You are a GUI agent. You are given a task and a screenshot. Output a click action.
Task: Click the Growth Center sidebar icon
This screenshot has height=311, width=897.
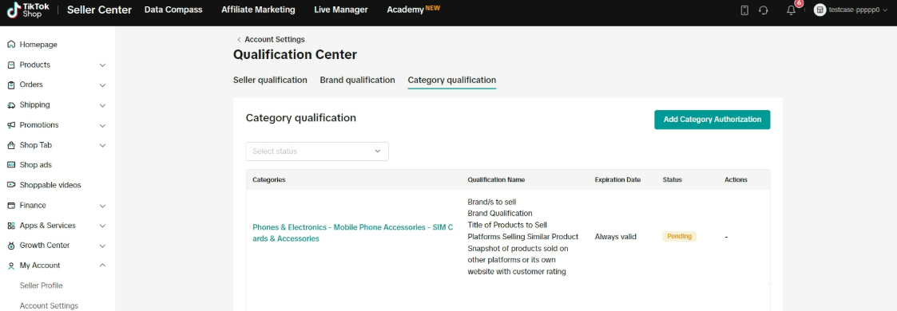click(x=11, y=246)
